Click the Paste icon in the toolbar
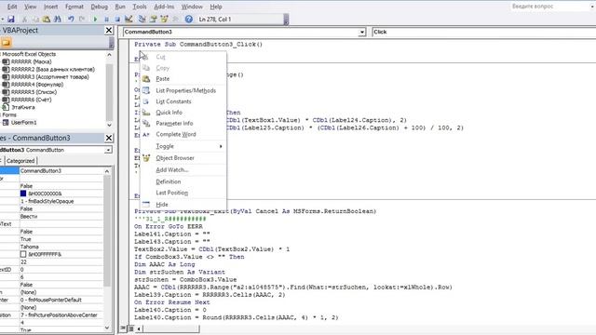This screenshot has height=335, width=596. click(x=47, y=19)
